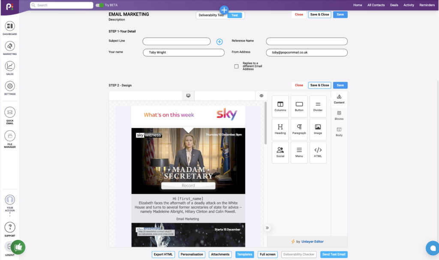Add a Menu content block
This screenshot has width=439, height=260.
pos(299,152)
